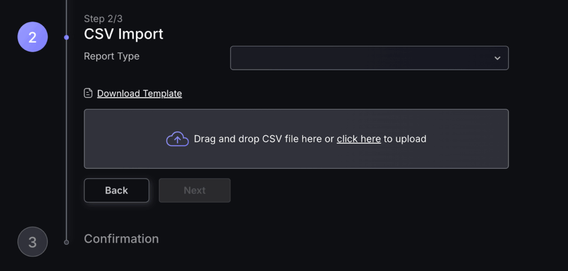
Task: Click the 'to upload' text in the drop zone
Action: click(405, 139)
